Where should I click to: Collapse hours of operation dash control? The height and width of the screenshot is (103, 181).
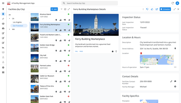click(x=175, y=67)
